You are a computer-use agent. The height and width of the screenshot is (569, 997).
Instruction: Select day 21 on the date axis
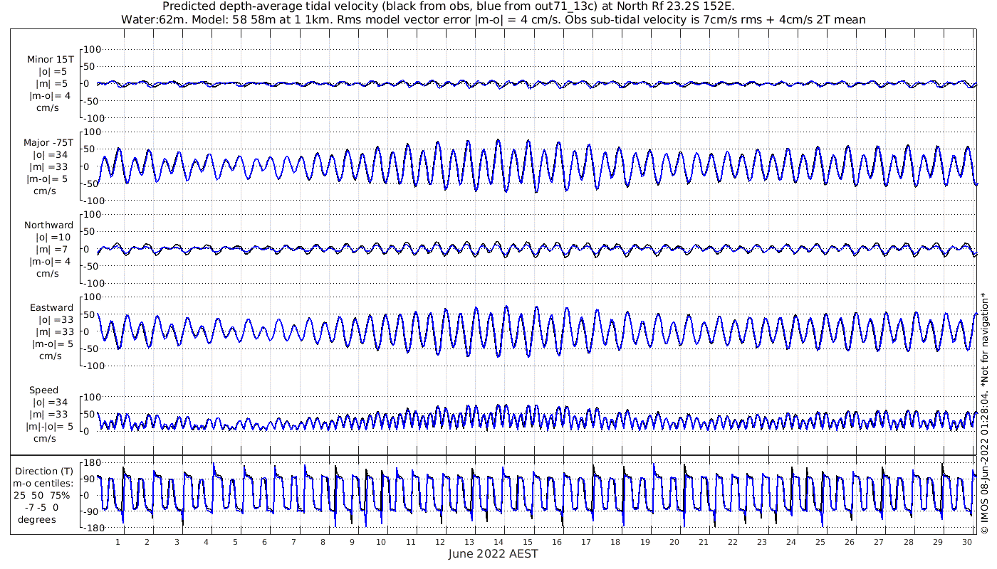click(703, 542)
